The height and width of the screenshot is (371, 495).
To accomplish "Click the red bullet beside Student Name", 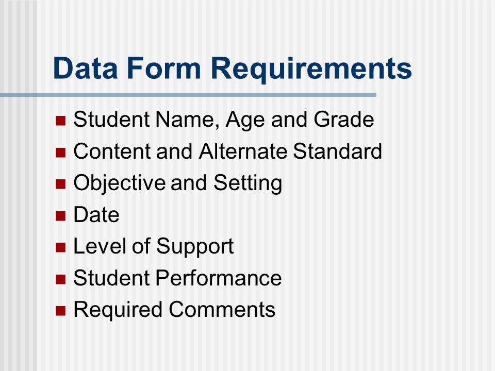I will (60, 121).
